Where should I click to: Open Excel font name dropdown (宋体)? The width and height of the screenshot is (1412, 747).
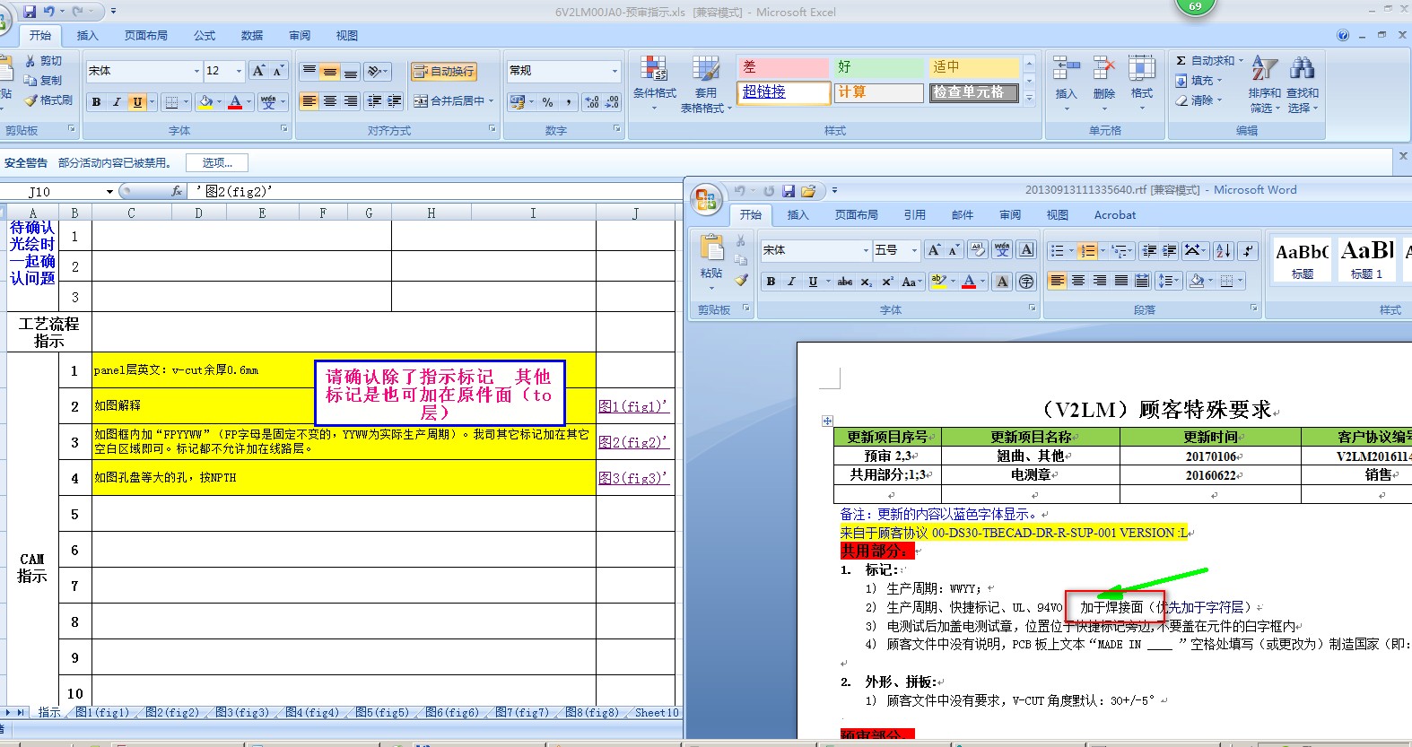point(197,71)
